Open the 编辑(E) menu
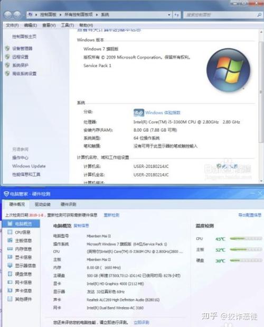The image size is (264, 327). click(x=31, y=25)
